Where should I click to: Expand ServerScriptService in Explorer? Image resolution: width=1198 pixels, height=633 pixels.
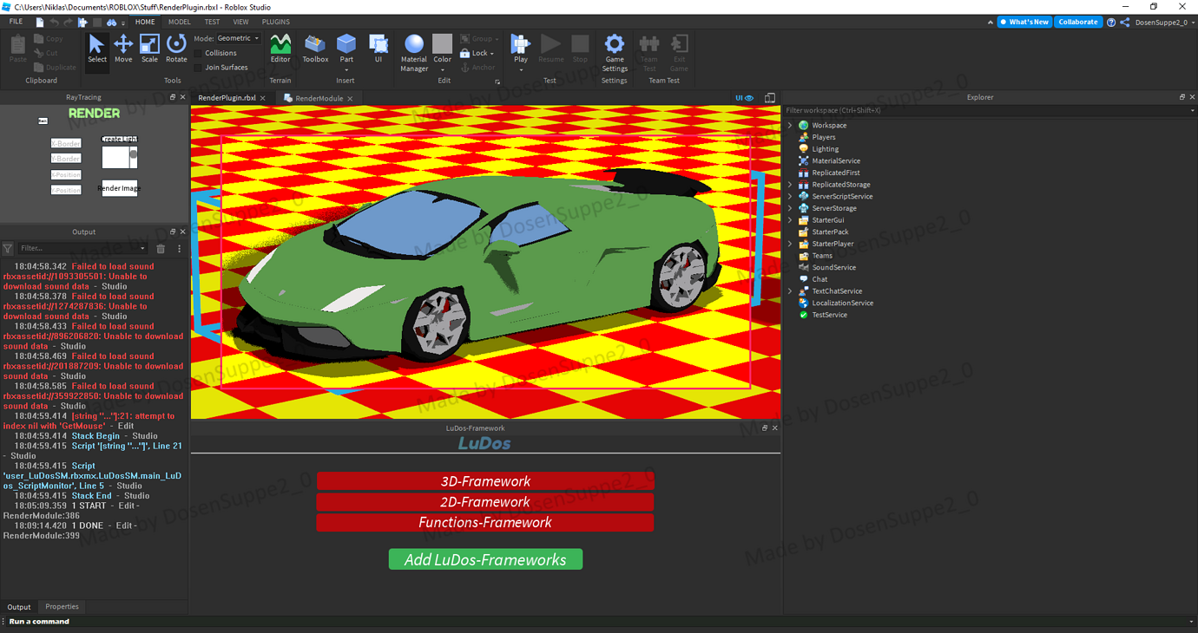pos(789,196)
